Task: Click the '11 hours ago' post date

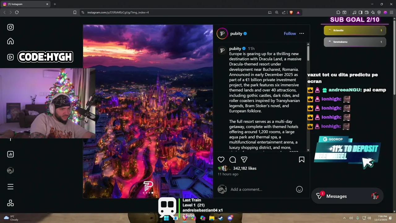Action: pos(228,174)
